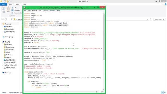Open File tab in Explorer ribbon

point(3,4)
